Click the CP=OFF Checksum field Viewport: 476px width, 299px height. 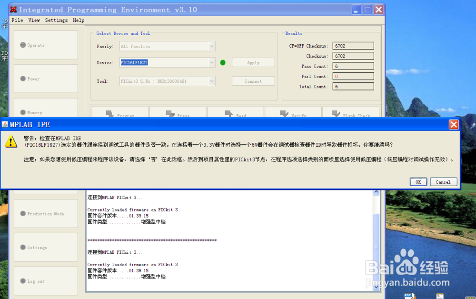[353, 46]
